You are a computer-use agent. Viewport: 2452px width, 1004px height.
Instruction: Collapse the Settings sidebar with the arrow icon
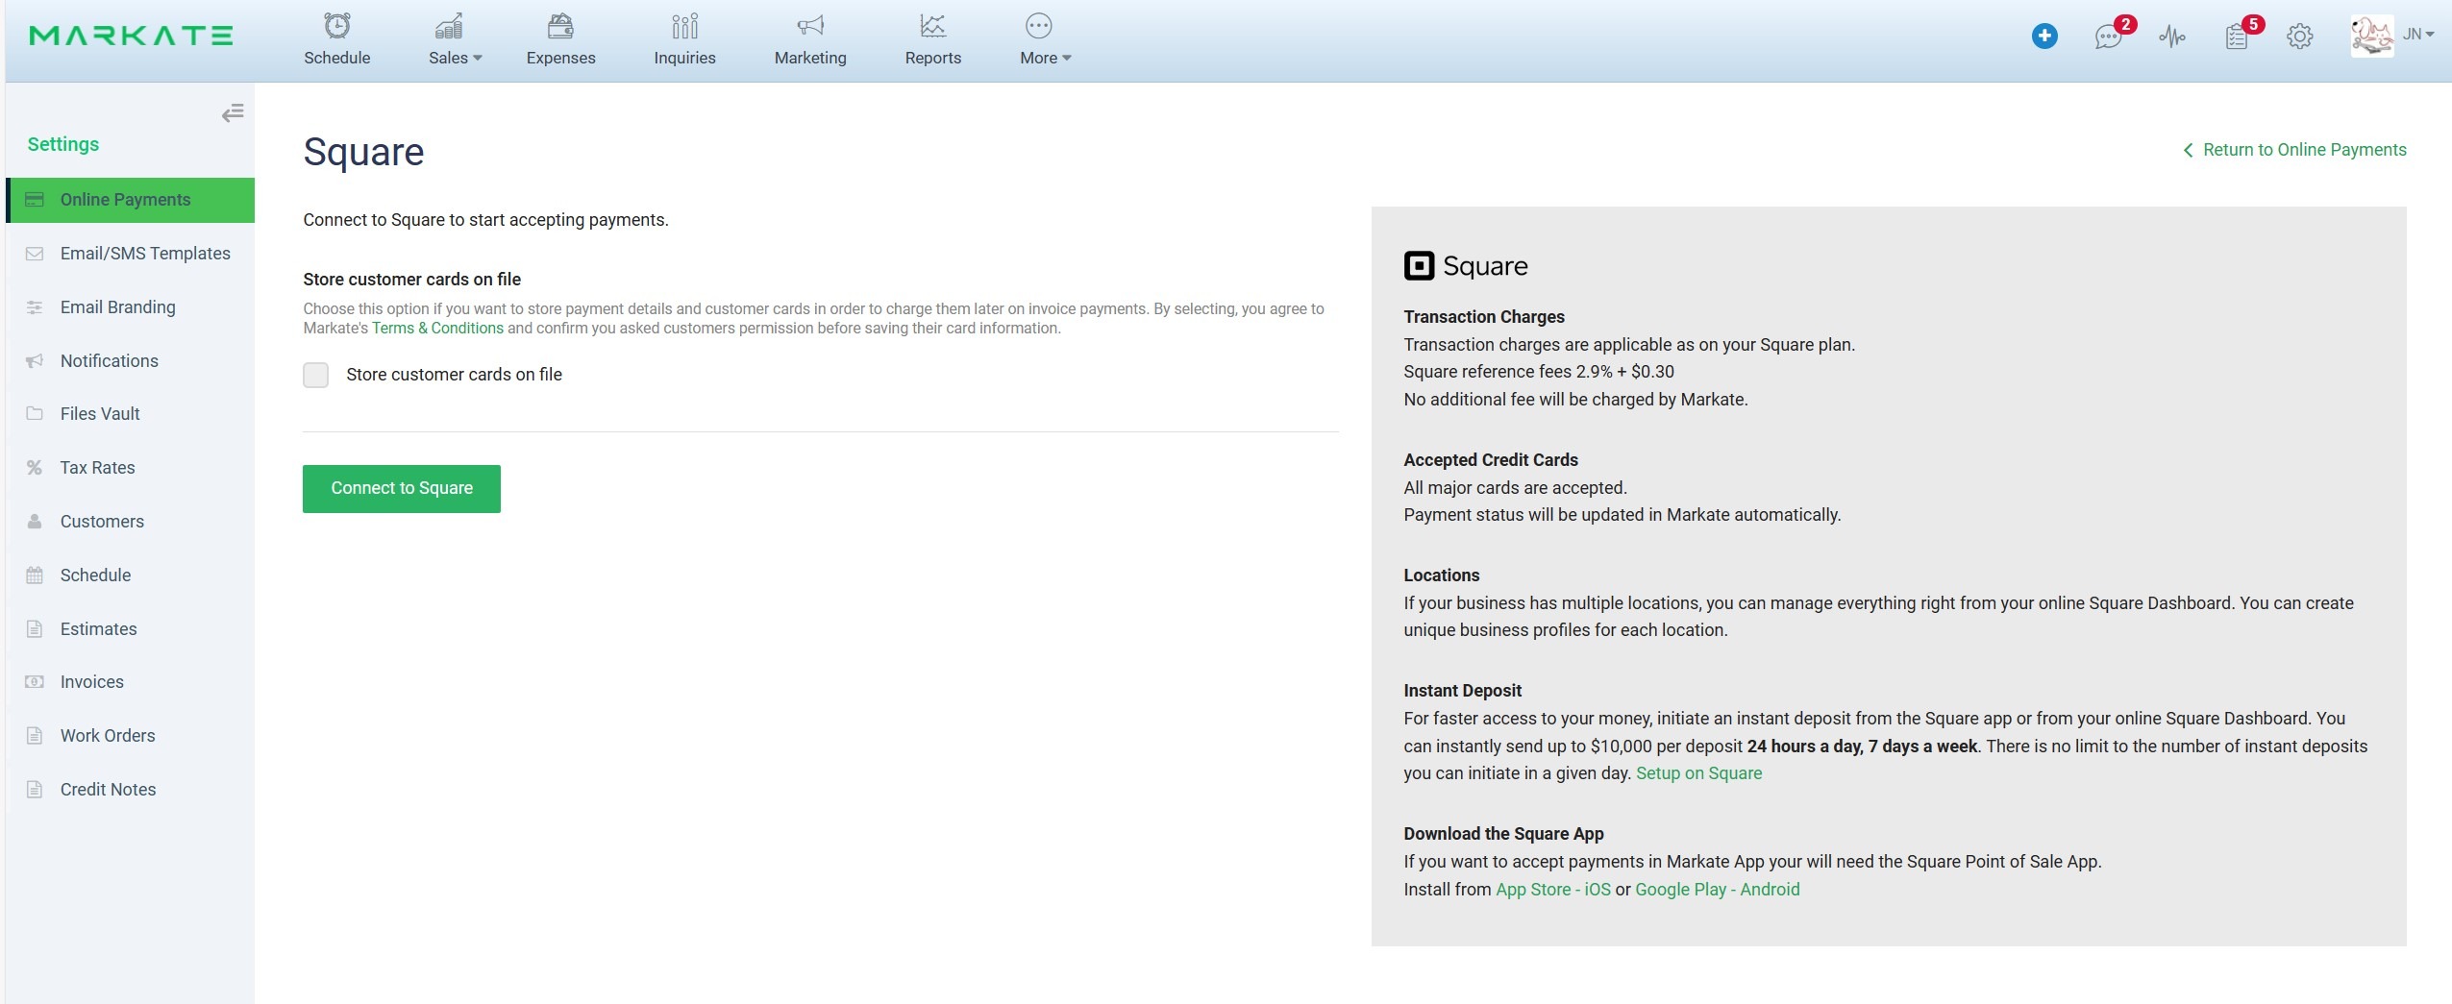click(233, 113)
